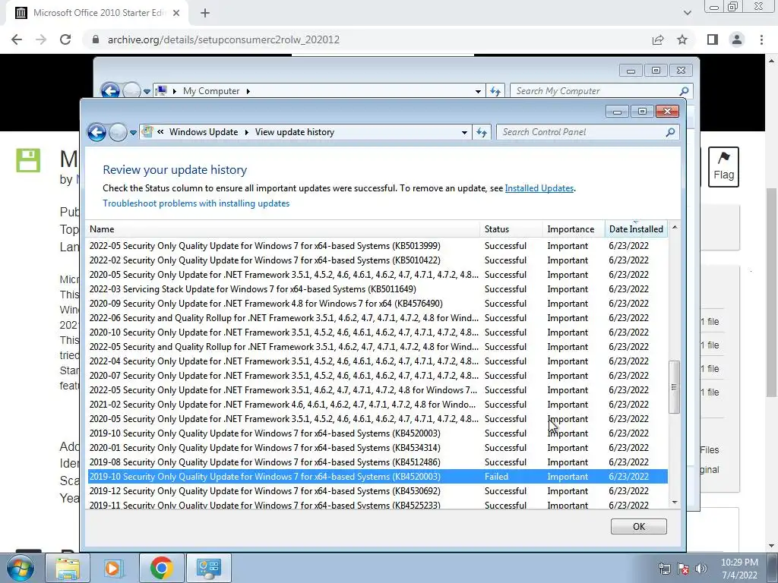Click the Chrome reload page icon
Screen dimensions: 778x583
pos(65,39)
